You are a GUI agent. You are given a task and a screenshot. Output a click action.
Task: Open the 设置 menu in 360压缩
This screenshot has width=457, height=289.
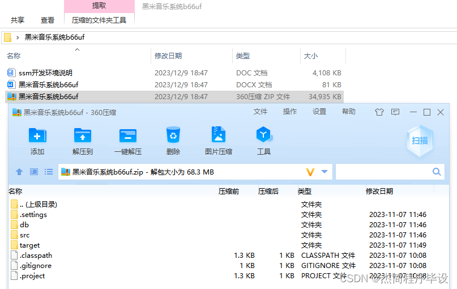[319, 112]
